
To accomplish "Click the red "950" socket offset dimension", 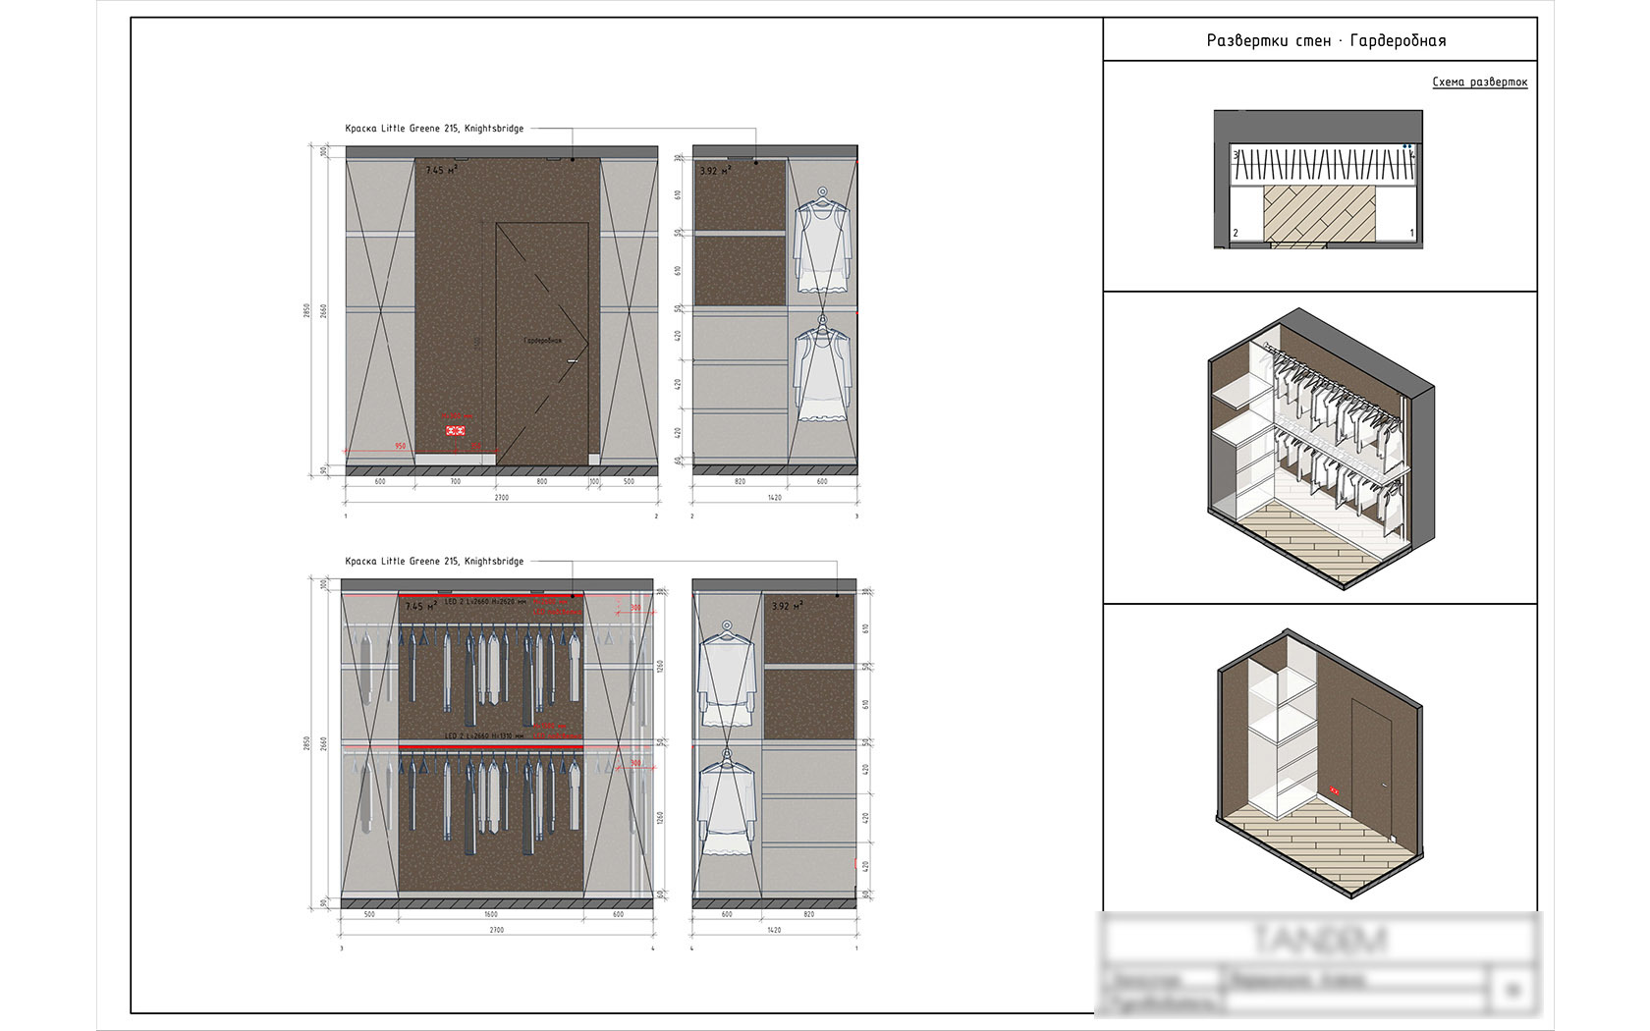I will click(x=400, y=447).
